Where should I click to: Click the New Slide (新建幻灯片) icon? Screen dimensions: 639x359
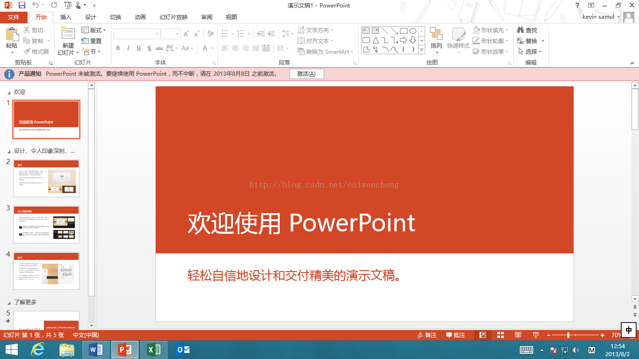[68, 34]
